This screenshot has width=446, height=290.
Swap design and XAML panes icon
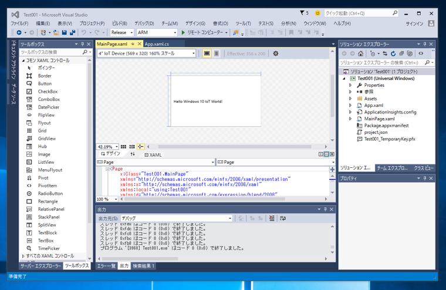[x=133, y=154]
